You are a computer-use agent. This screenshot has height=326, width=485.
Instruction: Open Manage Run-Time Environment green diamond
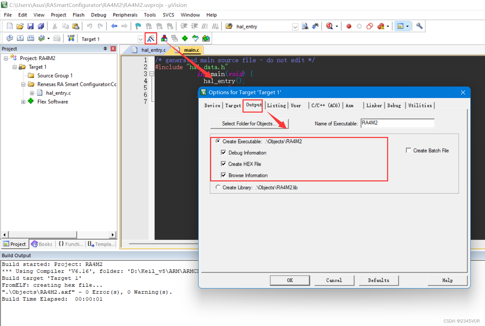tap(185, 38)
